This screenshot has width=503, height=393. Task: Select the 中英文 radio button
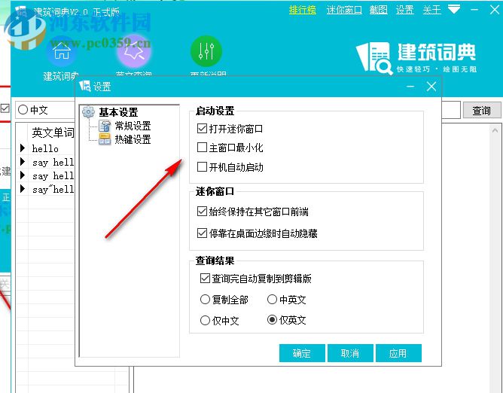click(x=272, y=300)
